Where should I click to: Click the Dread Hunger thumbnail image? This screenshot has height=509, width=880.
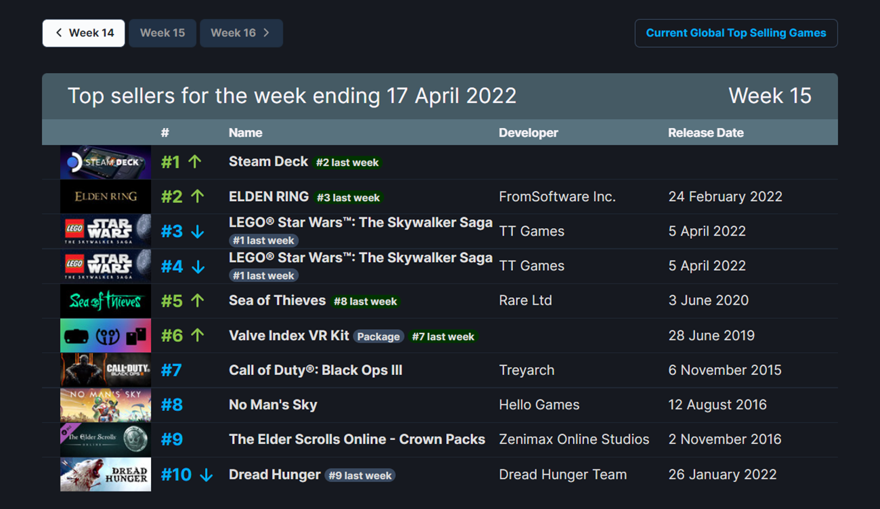pos(106,474)
